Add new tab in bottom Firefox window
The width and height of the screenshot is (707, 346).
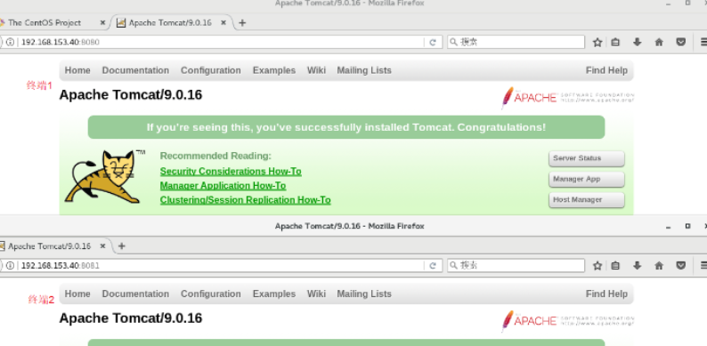pyautogui.click(x=121, y=246)
